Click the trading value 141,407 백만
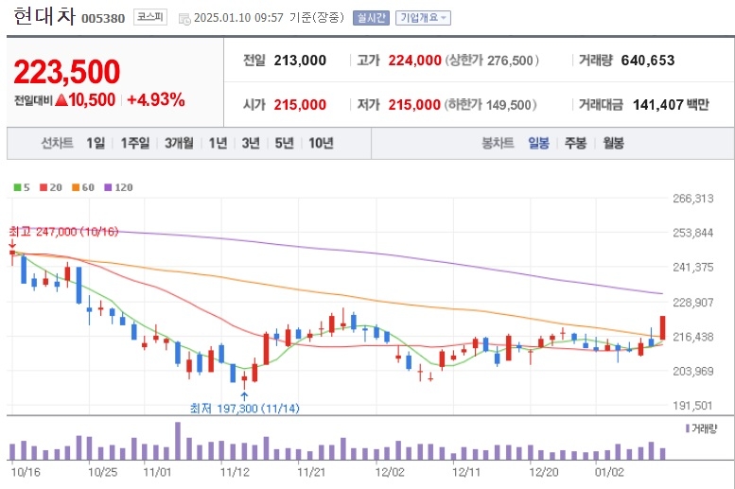Image resolution: width=735 pixels, height=489 pixels. (x=671, y=105)
